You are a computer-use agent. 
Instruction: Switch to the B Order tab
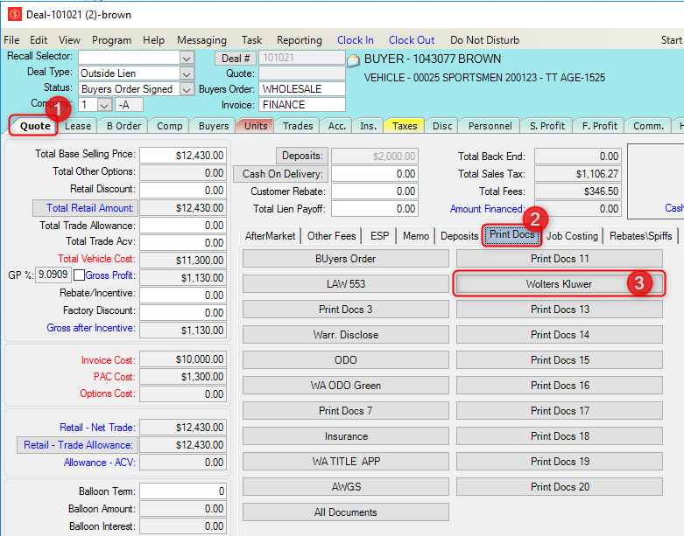[123, 126]
